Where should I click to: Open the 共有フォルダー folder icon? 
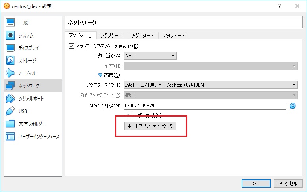point(10,124)
